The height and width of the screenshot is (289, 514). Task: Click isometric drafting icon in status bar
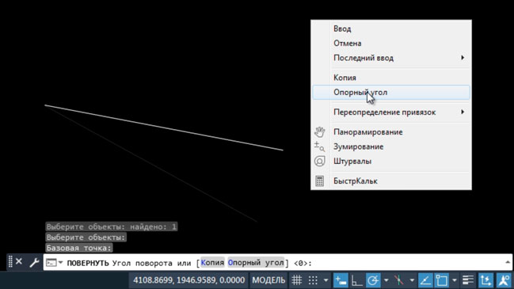[x=398, y=280]
